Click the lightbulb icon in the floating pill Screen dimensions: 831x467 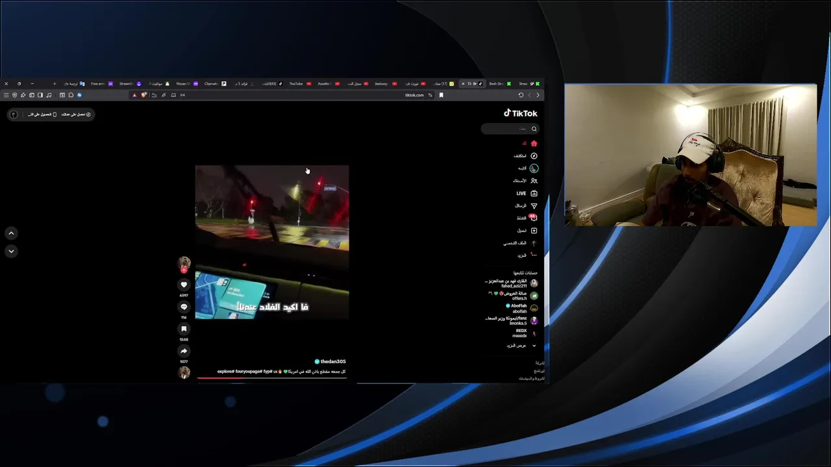tap(13, 115)
